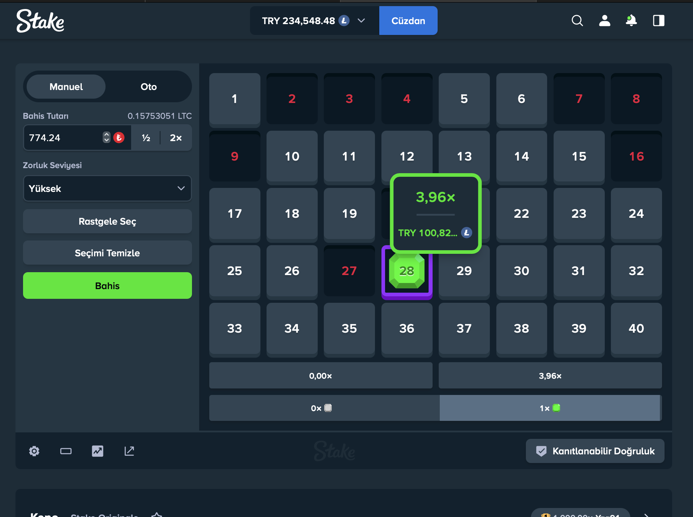Toggle the sidebar panel icon
The image size is (693, 517).
[x=658, y=21]
